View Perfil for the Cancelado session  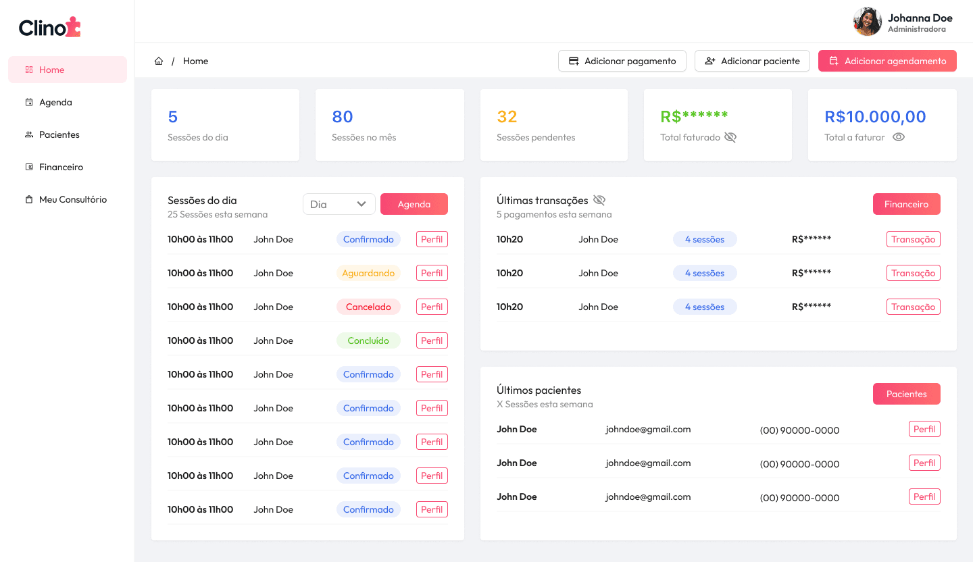[x=432, y=306]
